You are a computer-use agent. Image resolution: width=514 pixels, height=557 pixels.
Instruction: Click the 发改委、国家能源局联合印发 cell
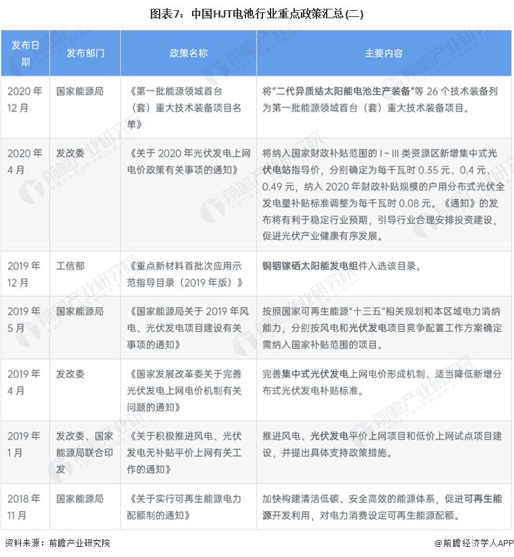pos(85,453)
